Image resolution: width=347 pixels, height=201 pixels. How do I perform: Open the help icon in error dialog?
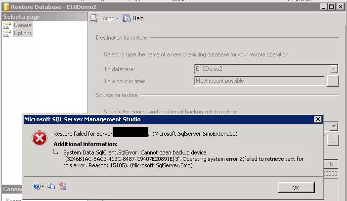pyautogui.click(x=36, y=186)
